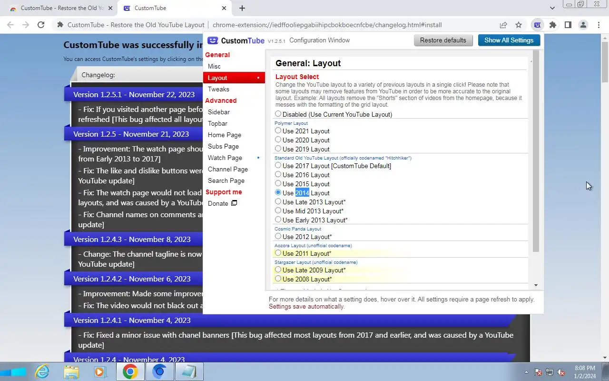
Task: Switch to the first CustomTube Restore tab
Action: 59,9
